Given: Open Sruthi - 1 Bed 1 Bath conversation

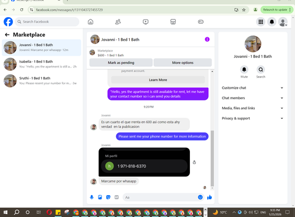Looking at the screenshot, I should (41, 80).
